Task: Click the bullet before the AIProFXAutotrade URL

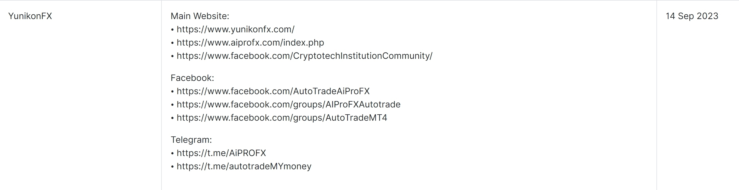Action: pyautogui.click(x=172, y=105)
